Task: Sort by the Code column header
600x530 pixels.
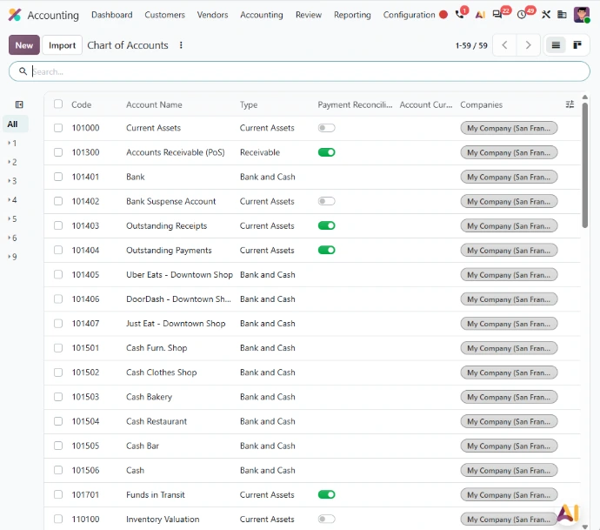Action: point(82,104)
